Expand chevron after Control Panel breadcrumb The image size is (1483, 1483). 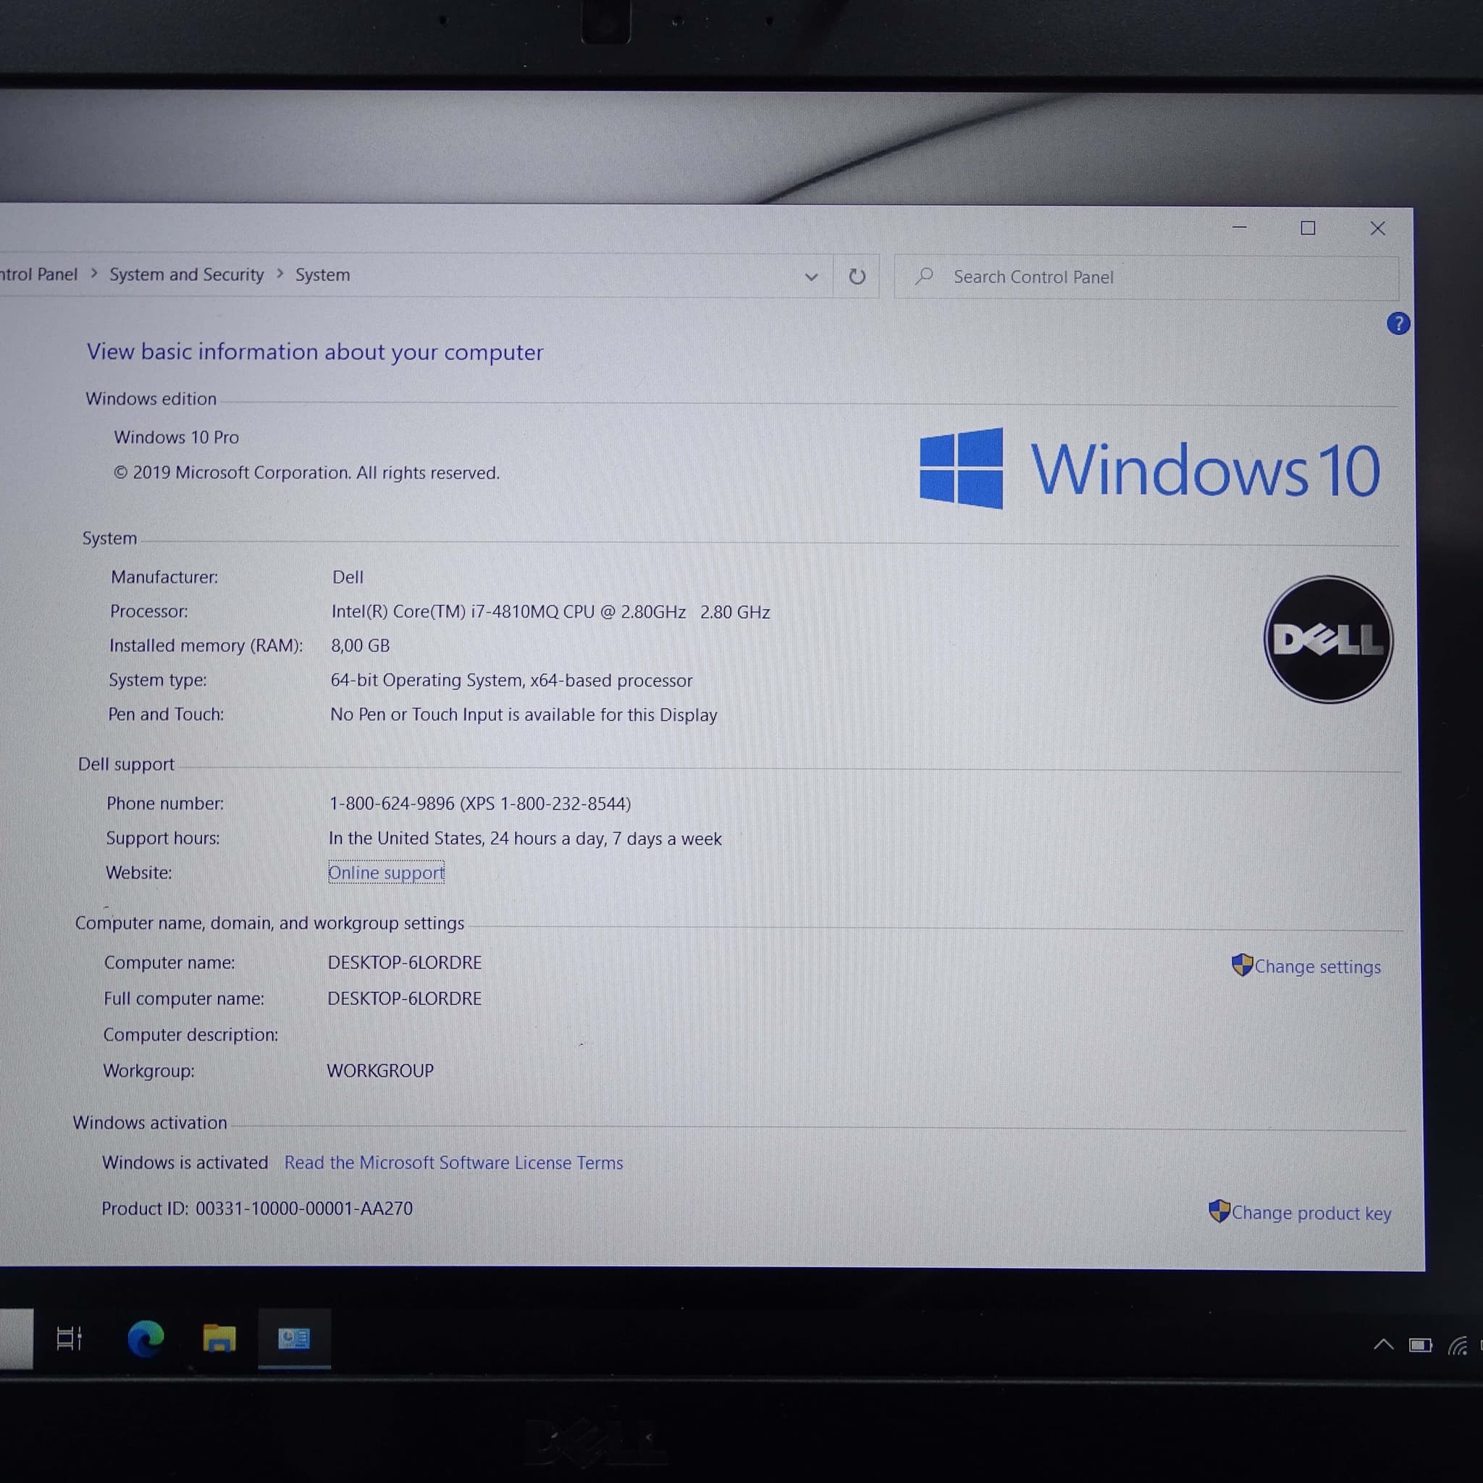93,273
